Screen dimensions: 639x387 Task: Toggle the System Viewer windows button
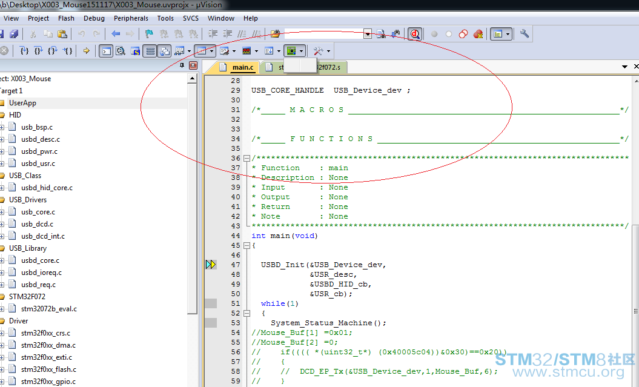pos(291,51)
